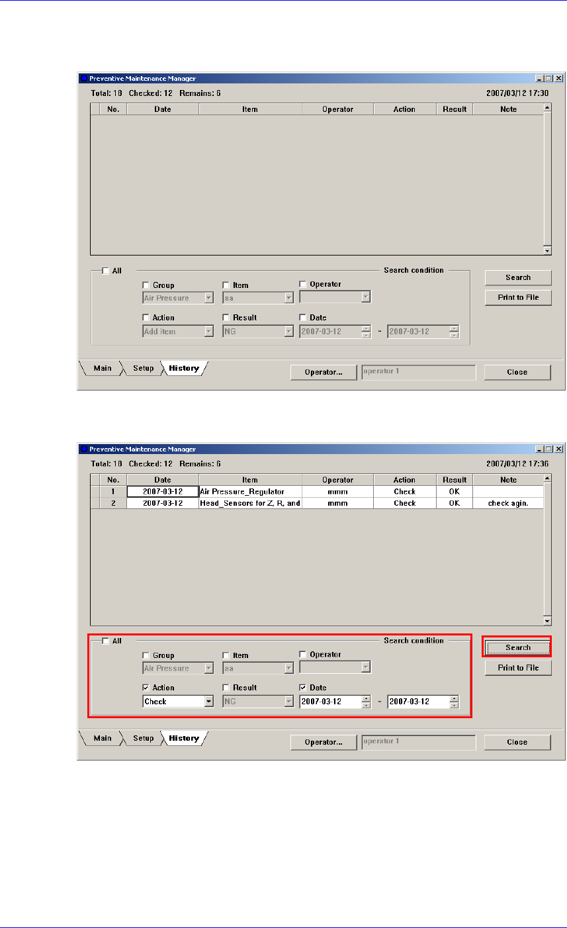Screen dimensions: 567x928
Task: Click the row number 2 cell in history list
Action: [x=113, y=503]
